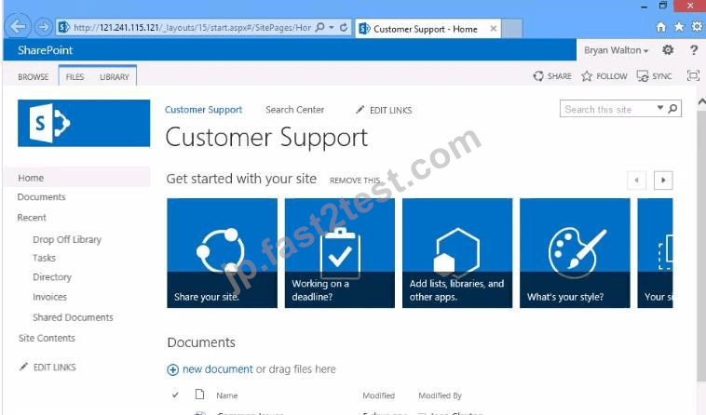Open Invoices in sidebar
Screen dimensions: 706x415
click(x=49, y=297)
